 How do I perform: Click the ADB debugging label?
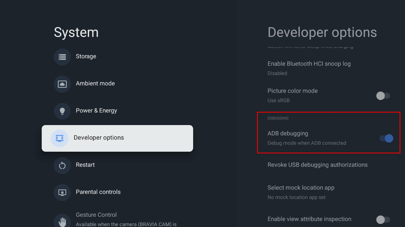coord(288,134)
